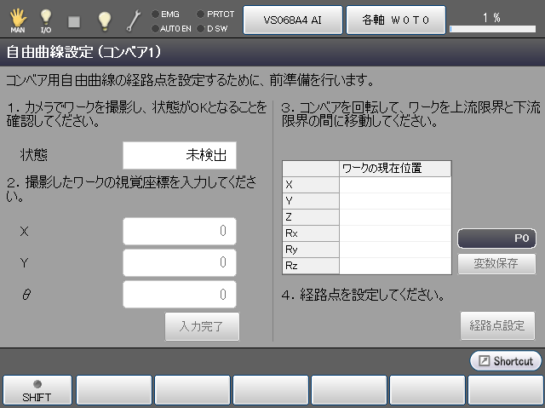Viewport: 545px width, 408px height.
Task: Click the EMG status indicator
Action: [165, 14]
